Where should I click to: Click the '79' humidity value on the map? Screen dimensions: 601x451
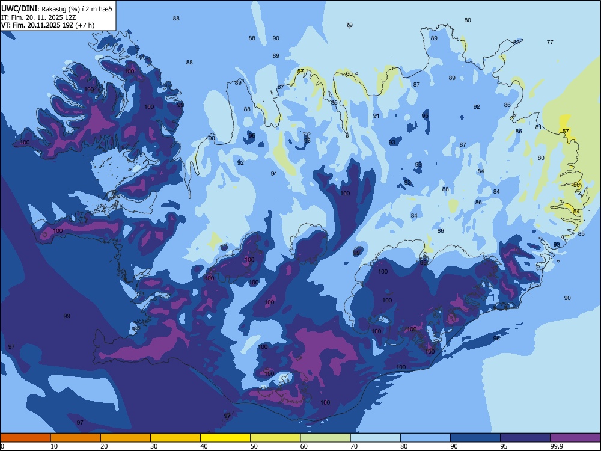[x=349, y=25]
